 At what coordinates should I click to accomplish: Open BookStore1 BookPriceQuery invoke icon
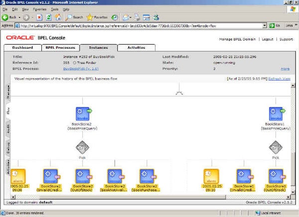coord(277,114)
